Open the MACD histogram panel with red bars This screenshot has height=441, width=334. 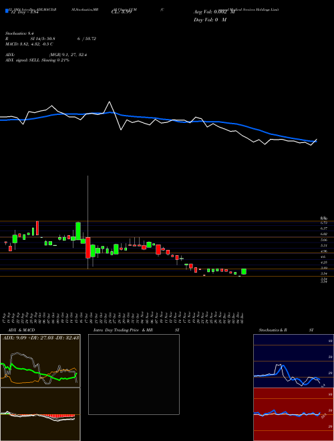pos(40,414)
